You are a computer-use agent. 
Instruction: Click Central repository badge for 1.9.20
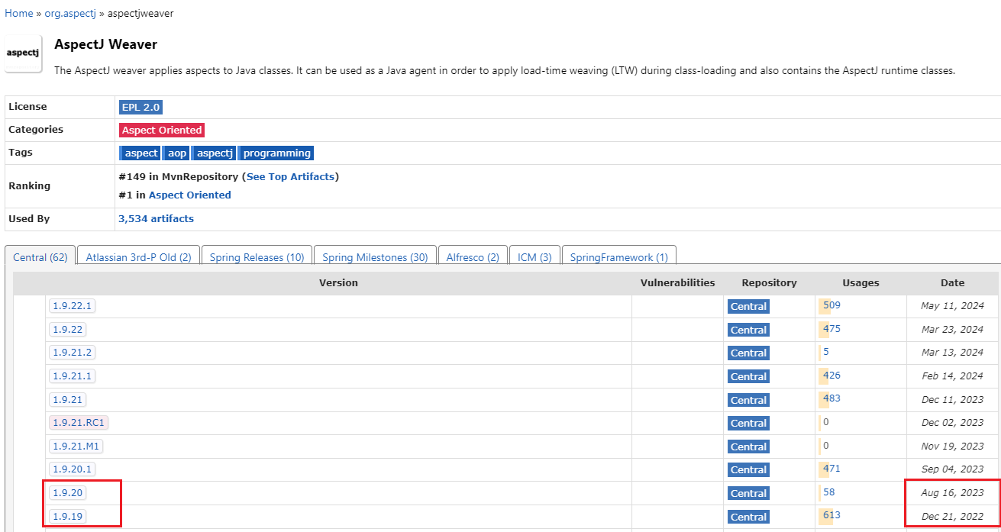point(748,493)
